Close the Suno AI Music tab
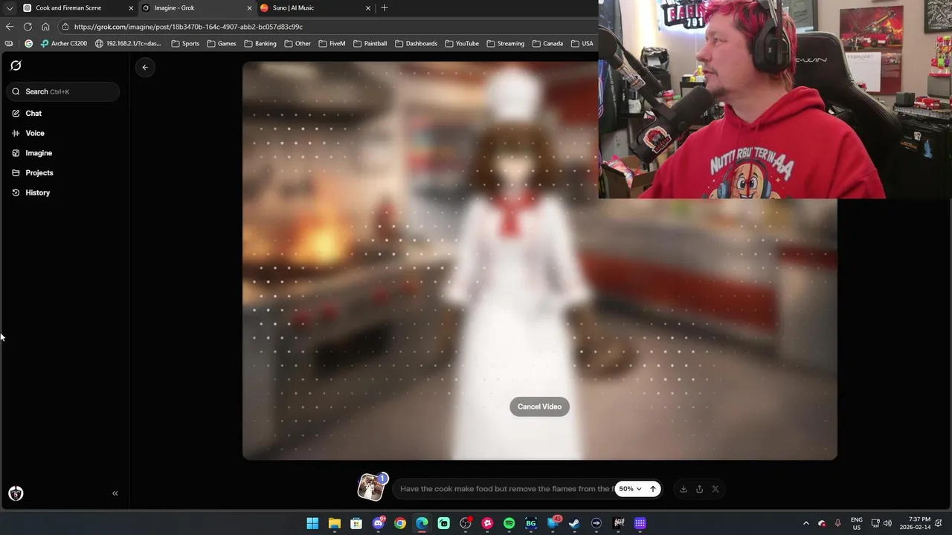 (x=368, y=8)
